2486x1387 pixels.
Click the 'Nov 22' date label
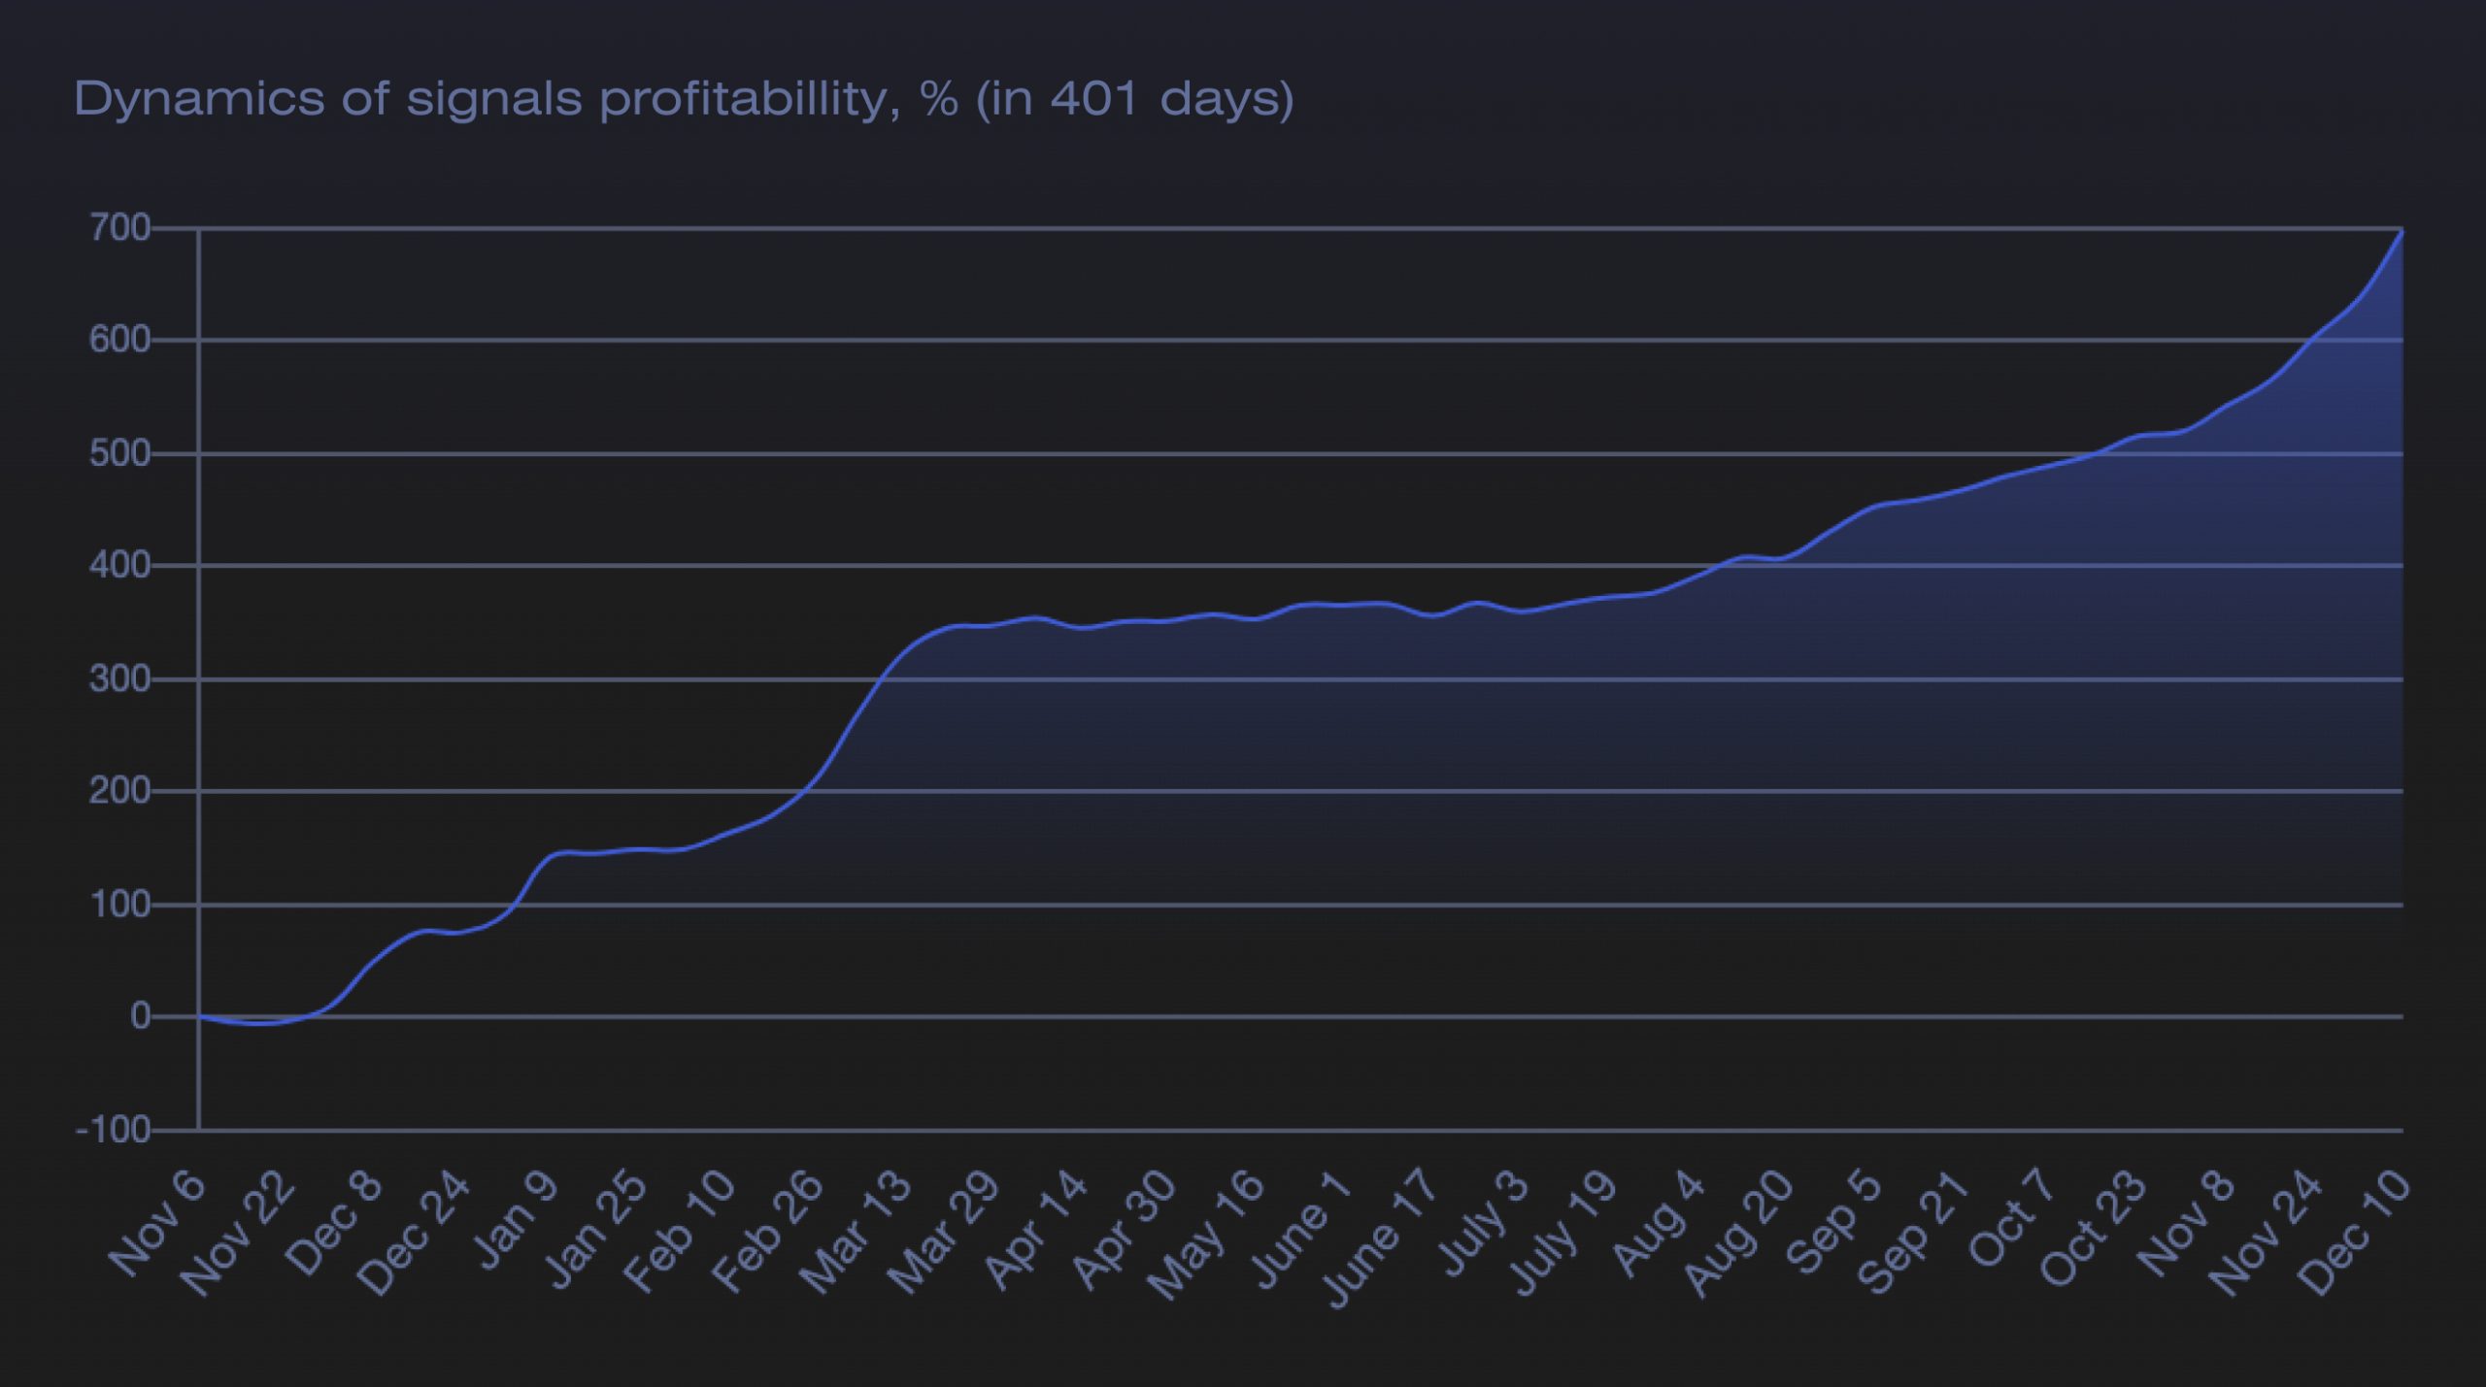pyautogui.click(x=237, y=1233)
